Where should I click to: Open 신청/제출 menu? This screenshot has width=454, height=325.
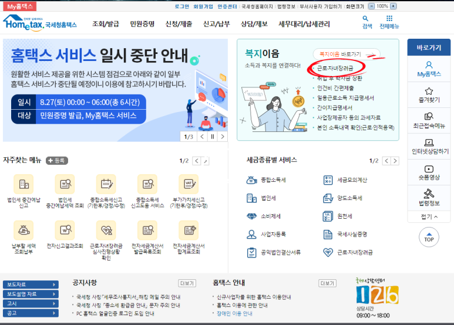point(179,23)
